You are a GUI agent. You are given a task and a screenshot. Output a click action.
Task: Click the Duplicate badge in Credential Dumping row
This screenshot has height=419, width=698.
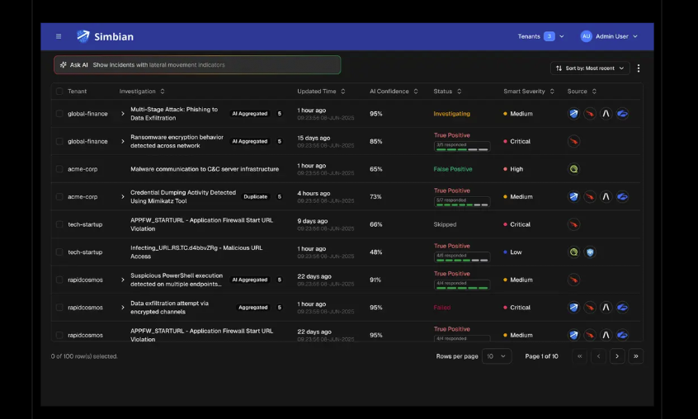coord(256,196)
